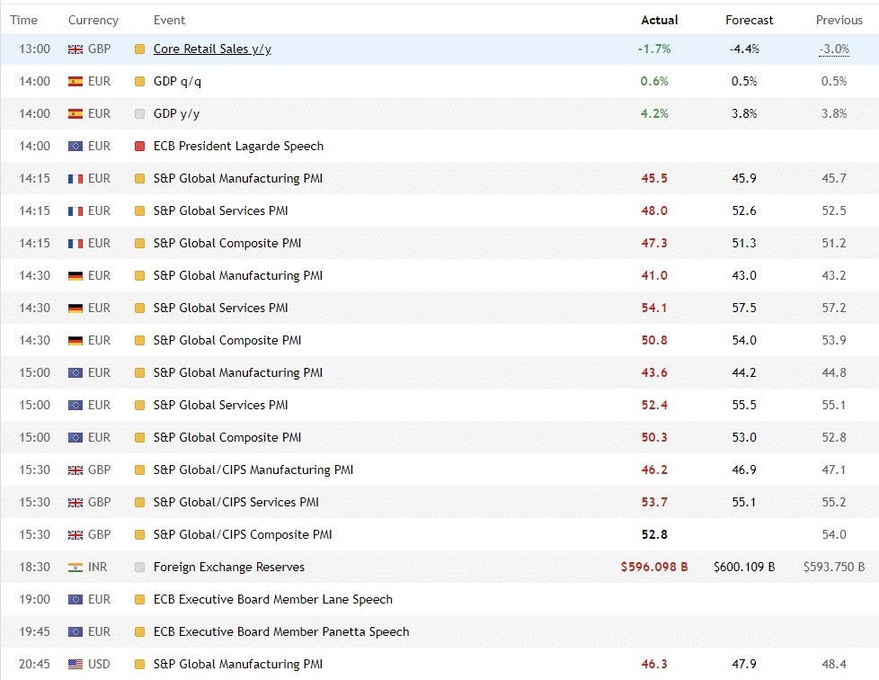Click the revised previous value -3.0%
The height and width of the screenshot is (680, 879).
coord(834,49)
